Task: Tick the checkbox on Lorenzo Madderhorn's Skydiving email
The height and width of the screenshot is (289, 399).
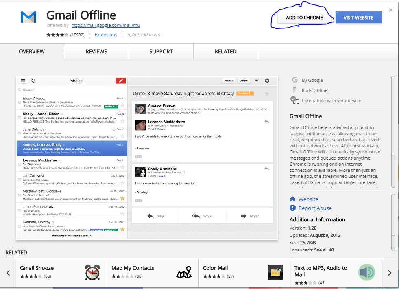Action: (20, 164)
